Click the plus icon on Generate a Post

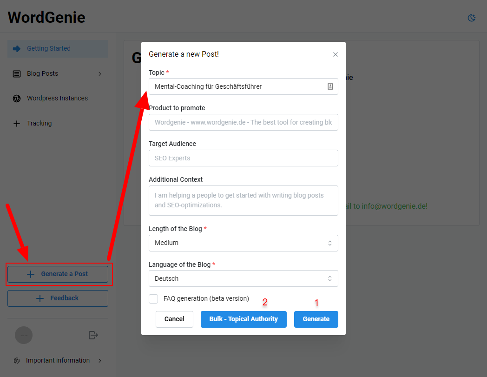coord(31,274)
